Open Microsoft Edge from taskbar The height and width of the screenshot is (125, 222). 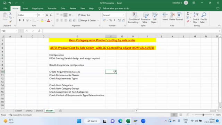pyautogui.click(x=120, y=121)
